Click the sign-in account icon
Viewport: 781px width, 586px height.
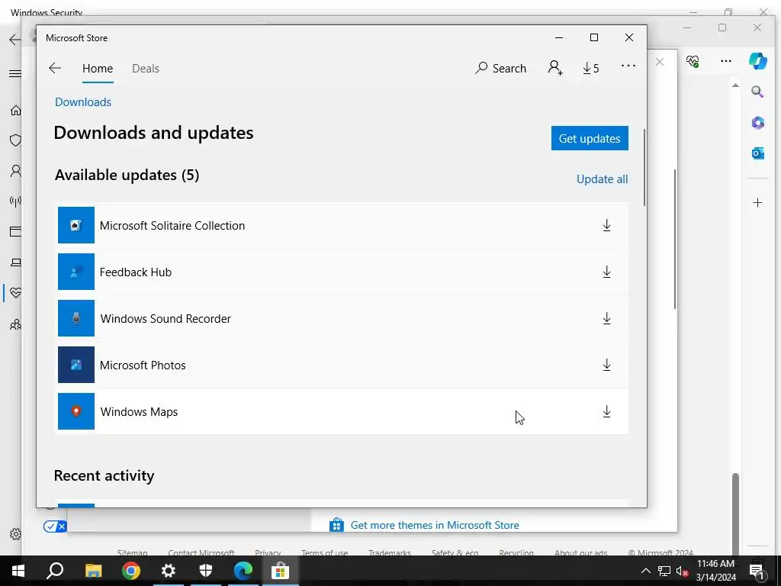(x=555, y=68)
